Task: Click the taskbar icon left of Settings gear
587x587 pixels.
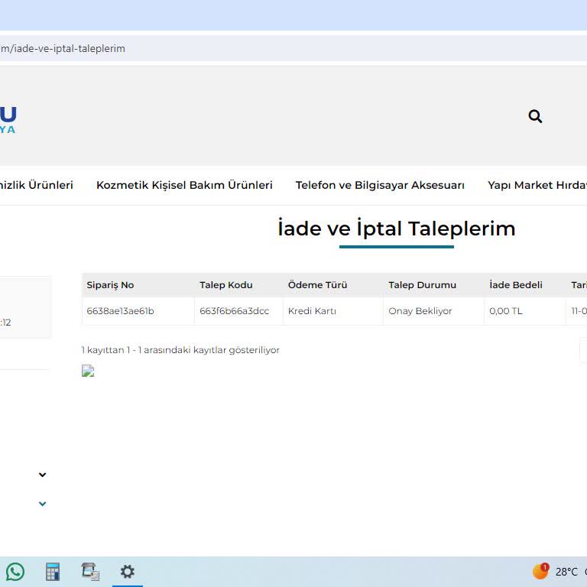Action: (x=90, y=572)
